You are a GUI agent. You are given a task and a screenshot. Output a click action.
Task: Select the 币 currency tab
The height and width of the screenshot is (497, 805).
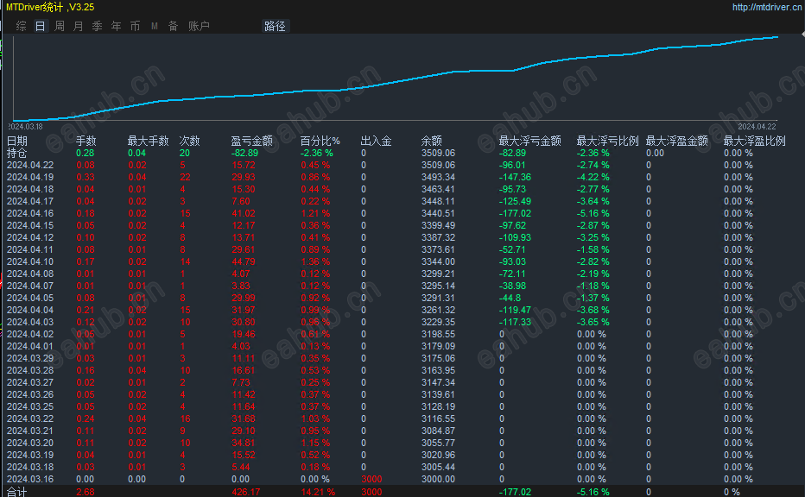(135, 26)
